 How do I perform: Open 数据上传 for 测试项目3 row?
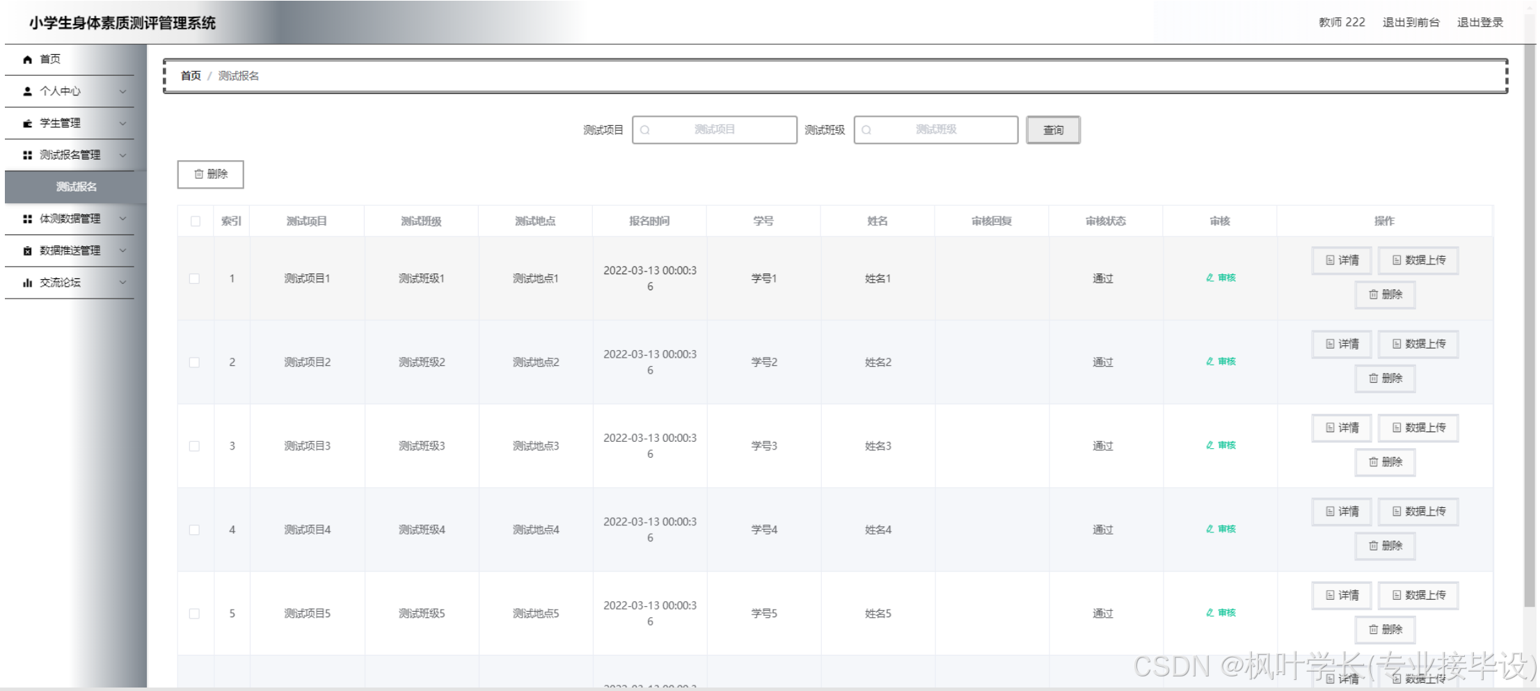pos(1418,427)
